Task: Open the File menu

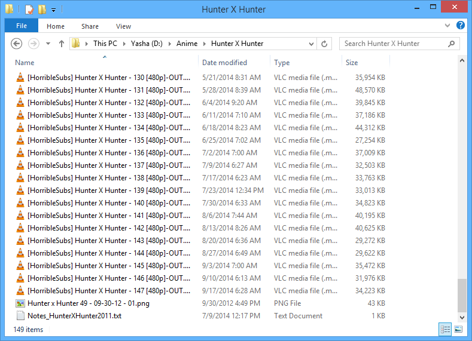Action: pyautogui.click(x=21, y=26)
